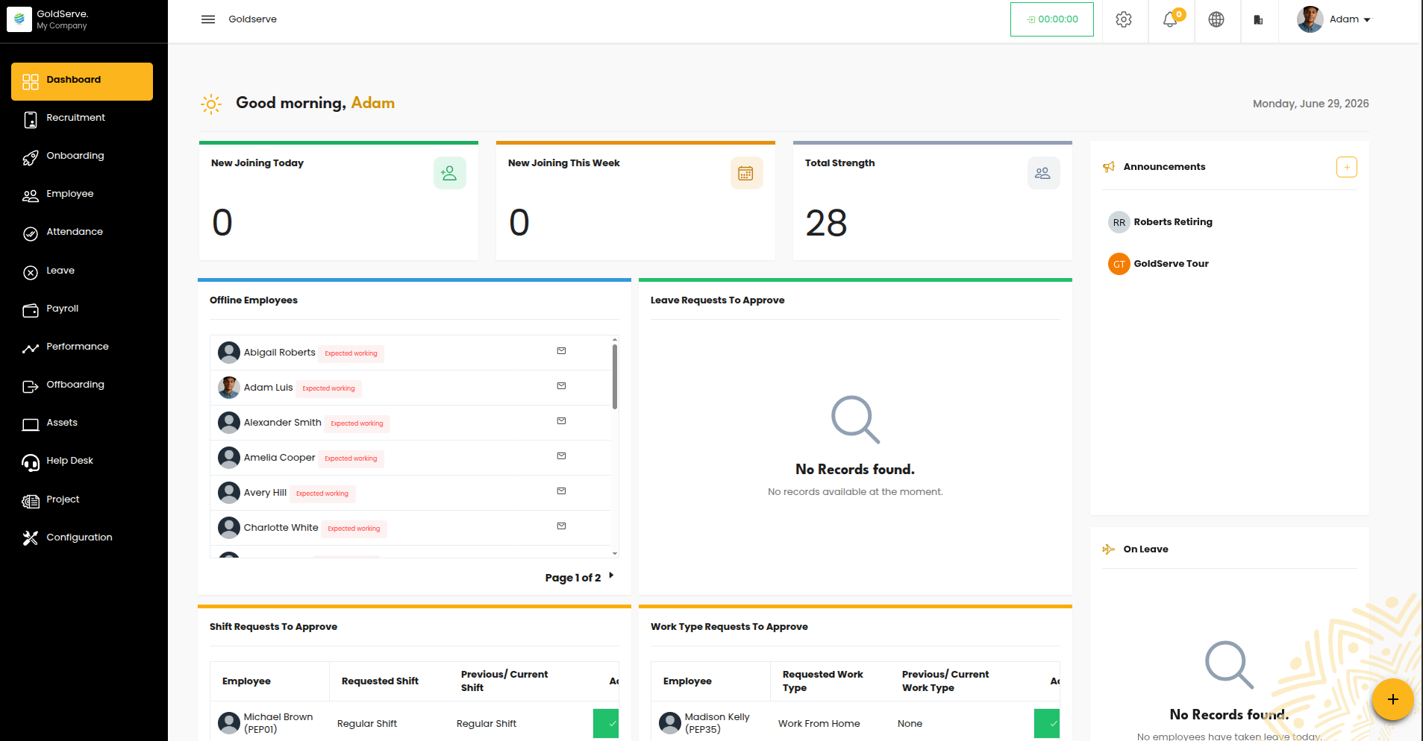Approve Madison Kelly's work type request
This screenshot has width=1423, height=741.
point(1047,724)
